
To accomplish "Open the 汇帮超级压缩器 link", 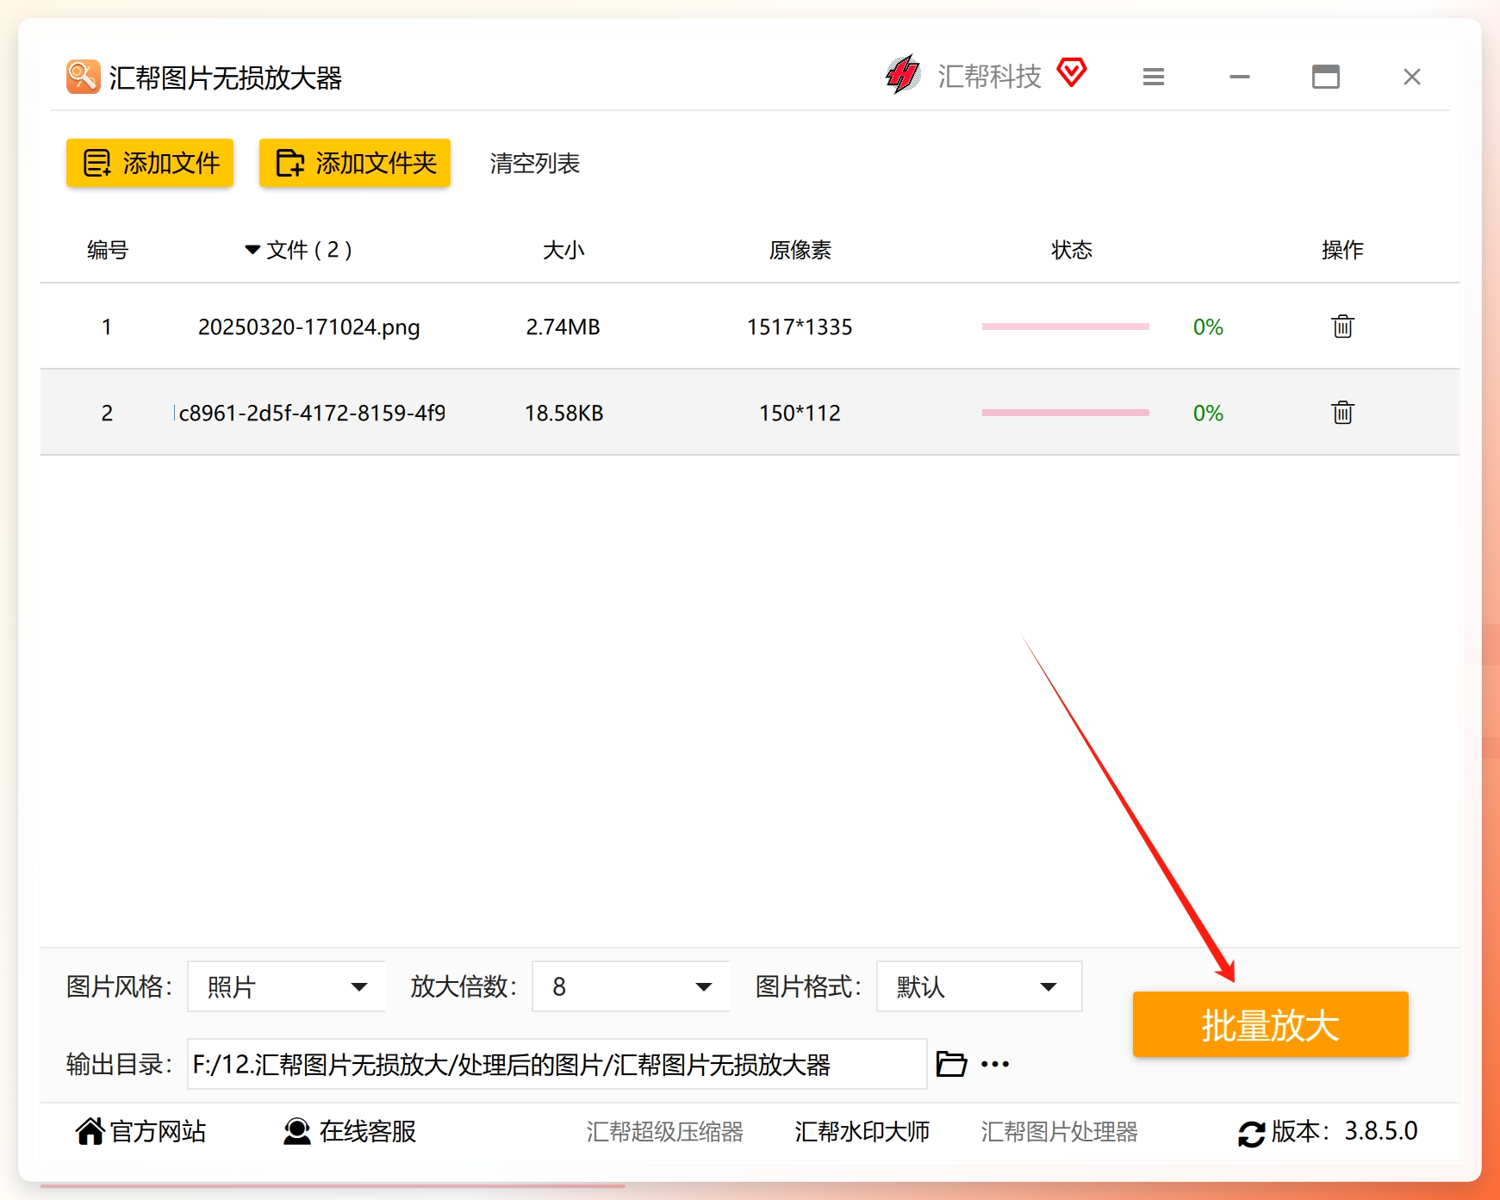I will point(665,1132).
